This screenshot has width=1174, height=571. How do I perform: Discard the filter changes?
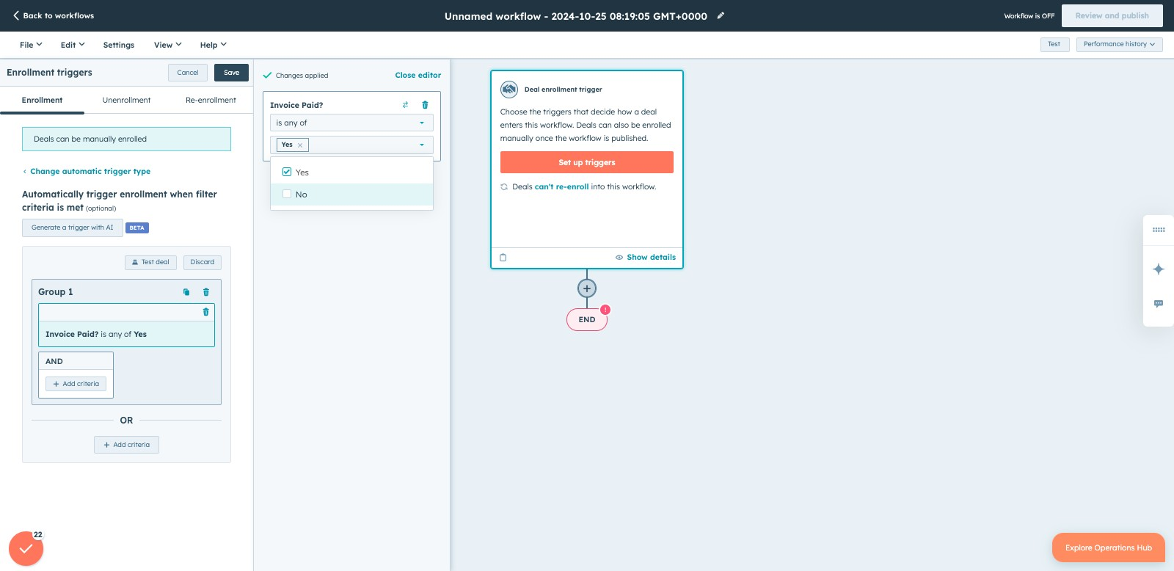(x=203, y=262)
